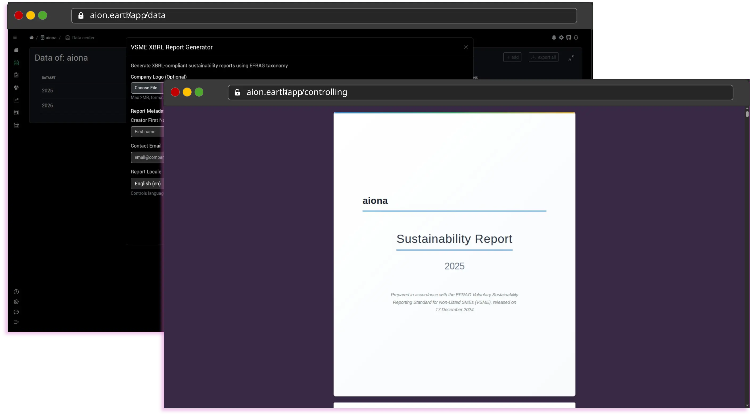This screenshot has width=752, height=416.
Task: Select the 2026 dataset row
Action: (47, 105)
